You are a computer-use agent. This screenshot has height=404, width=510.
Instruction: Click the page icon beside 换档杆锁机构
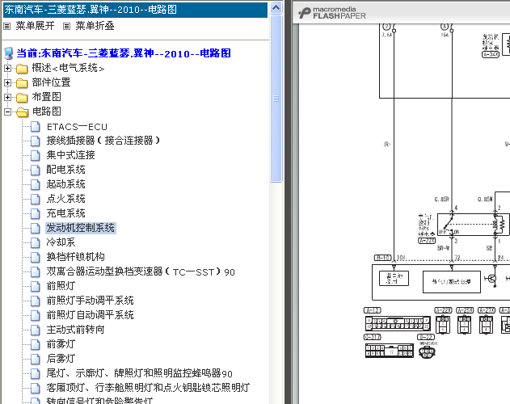click(x=35, y=257)
